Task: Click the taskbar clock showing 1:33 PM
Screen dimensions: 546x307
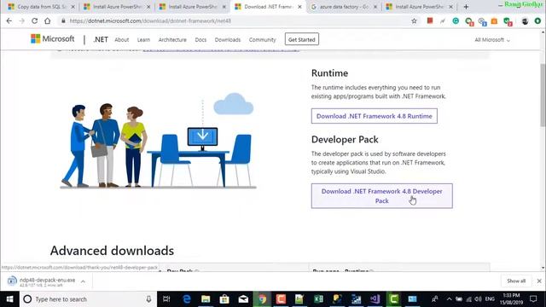Action: point(511,299)
